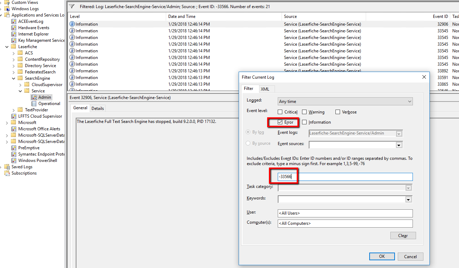Click the Internet Explorer log icon
This screenshot has width=459, height=268.
[14, 34]
